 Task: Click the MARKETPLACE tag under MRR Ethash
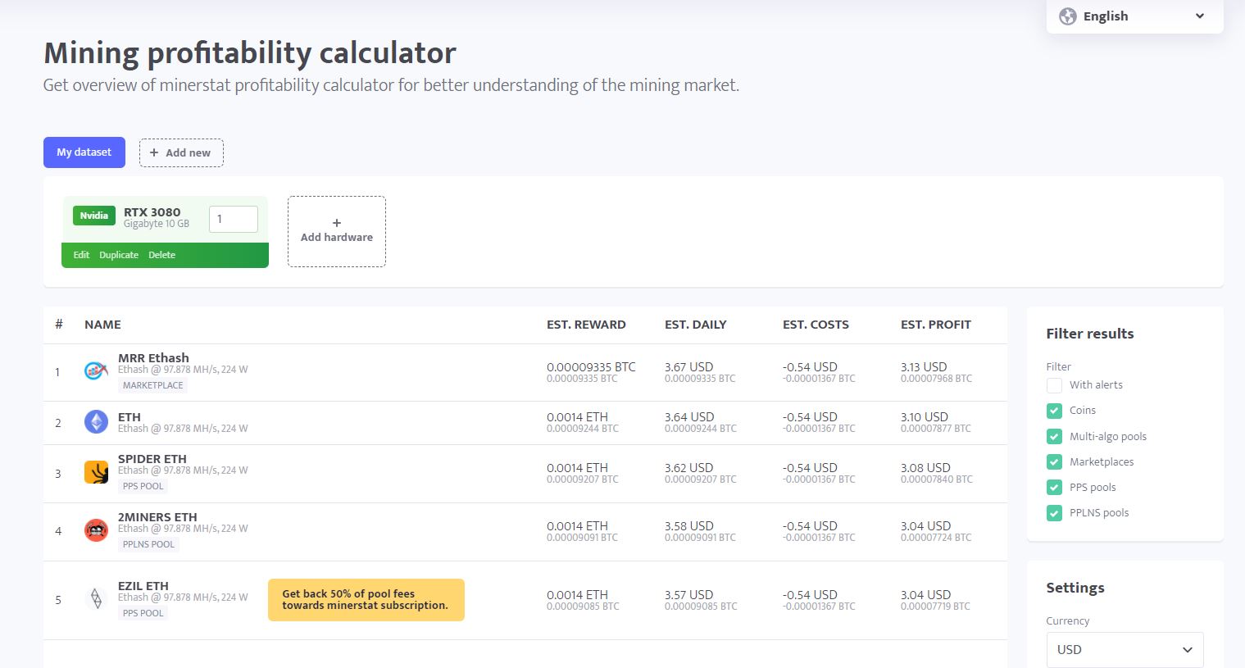tap(153, 385)
